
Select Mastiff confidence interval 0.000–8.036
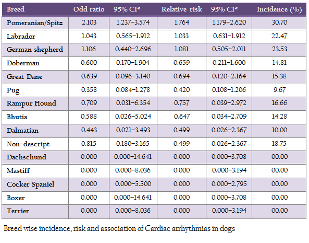(133, 170)
